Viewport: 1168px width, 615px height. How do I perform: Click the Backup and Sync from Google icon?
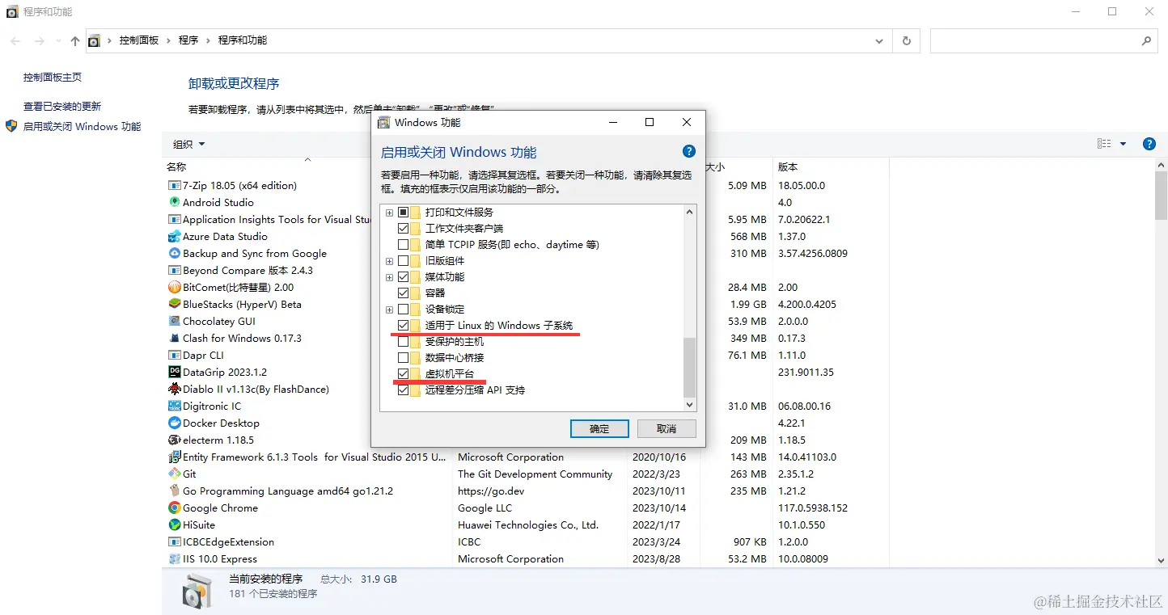point(174,253)
